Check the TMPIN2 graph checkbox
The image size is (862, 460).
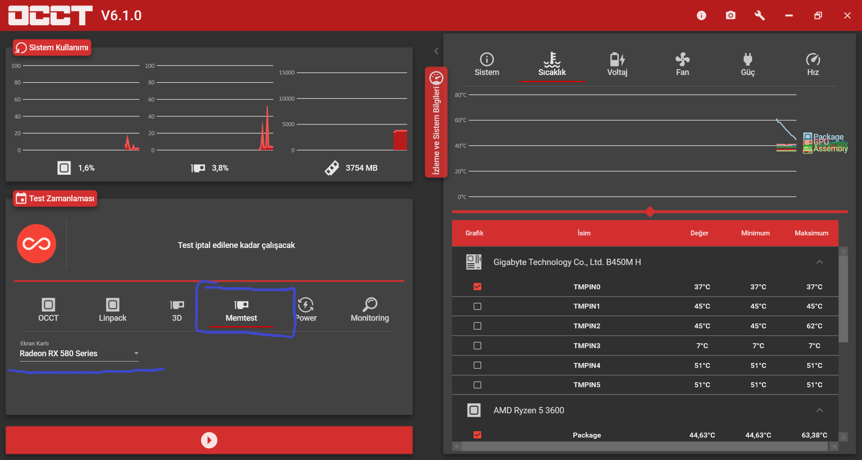pyautogui.click(x=477, y=326)
